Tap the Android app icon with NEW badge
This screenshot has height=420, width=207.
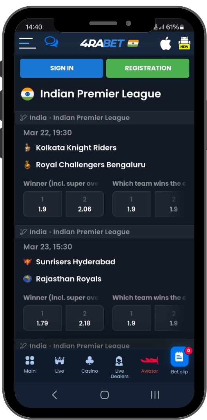(x=184, y=43)
